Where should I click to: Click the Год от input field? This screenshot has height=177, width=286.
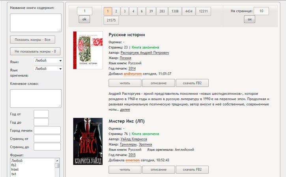(x=41, y=114)
